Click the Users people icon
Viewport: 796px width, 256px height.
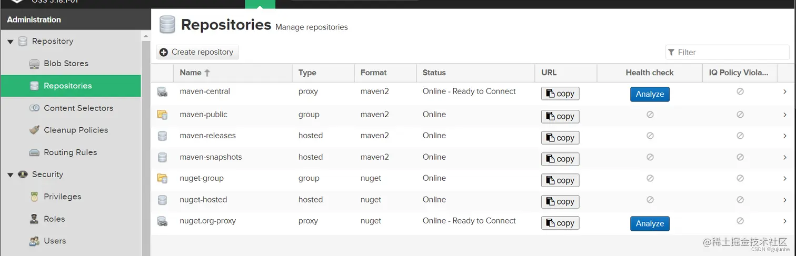pos(34,241)
